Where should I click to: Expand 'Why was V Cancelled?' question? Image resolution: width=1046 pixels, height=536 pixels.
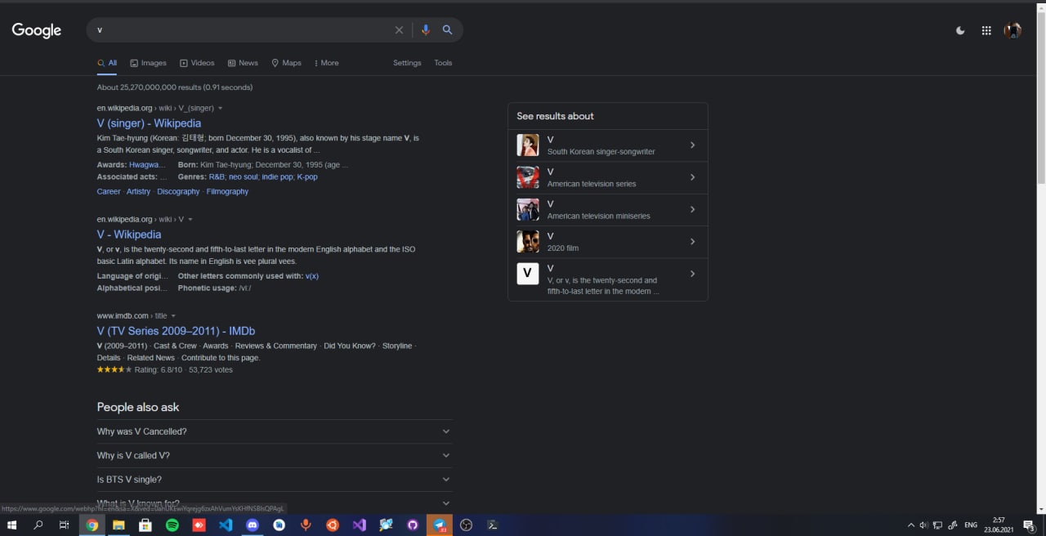[275, 431]
